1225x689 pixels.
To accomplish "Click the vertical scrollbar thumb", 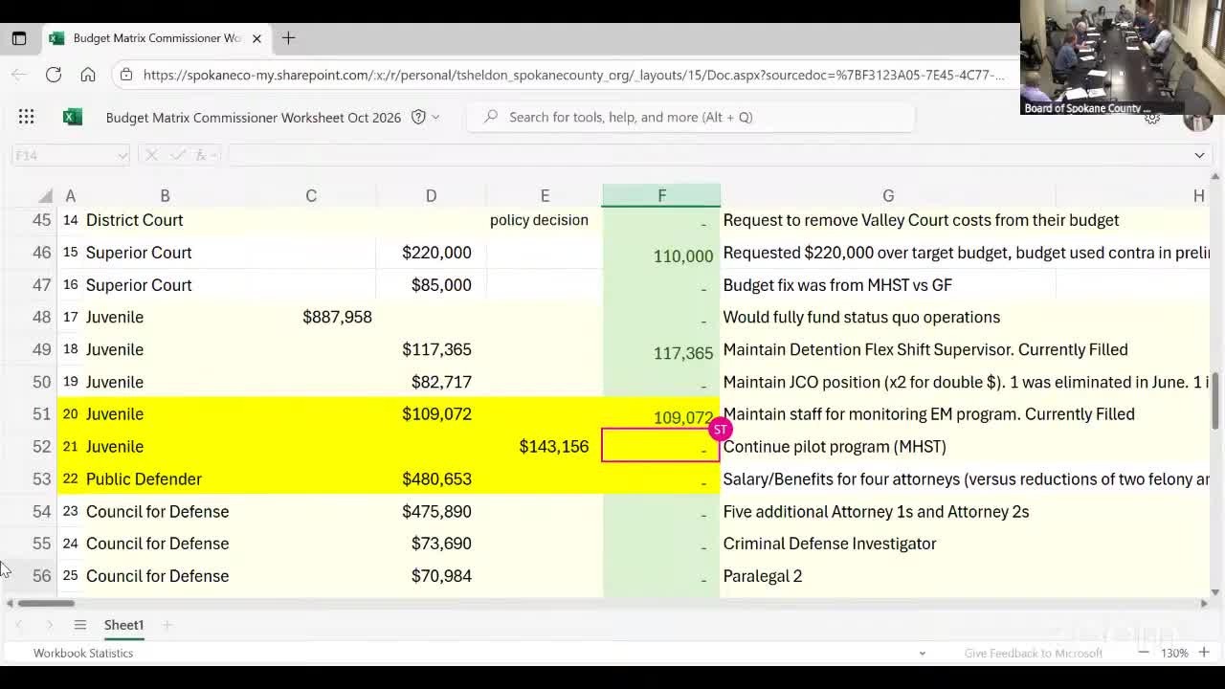I will point(1215,400).
